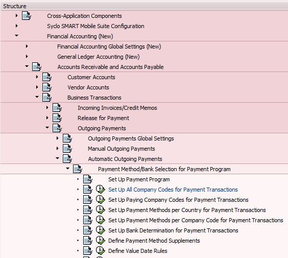Viewport: 288px width, 258px height.
Task: Open documentation icon for Automatic Outgoing Payments
Action: (x=67, y=159)
